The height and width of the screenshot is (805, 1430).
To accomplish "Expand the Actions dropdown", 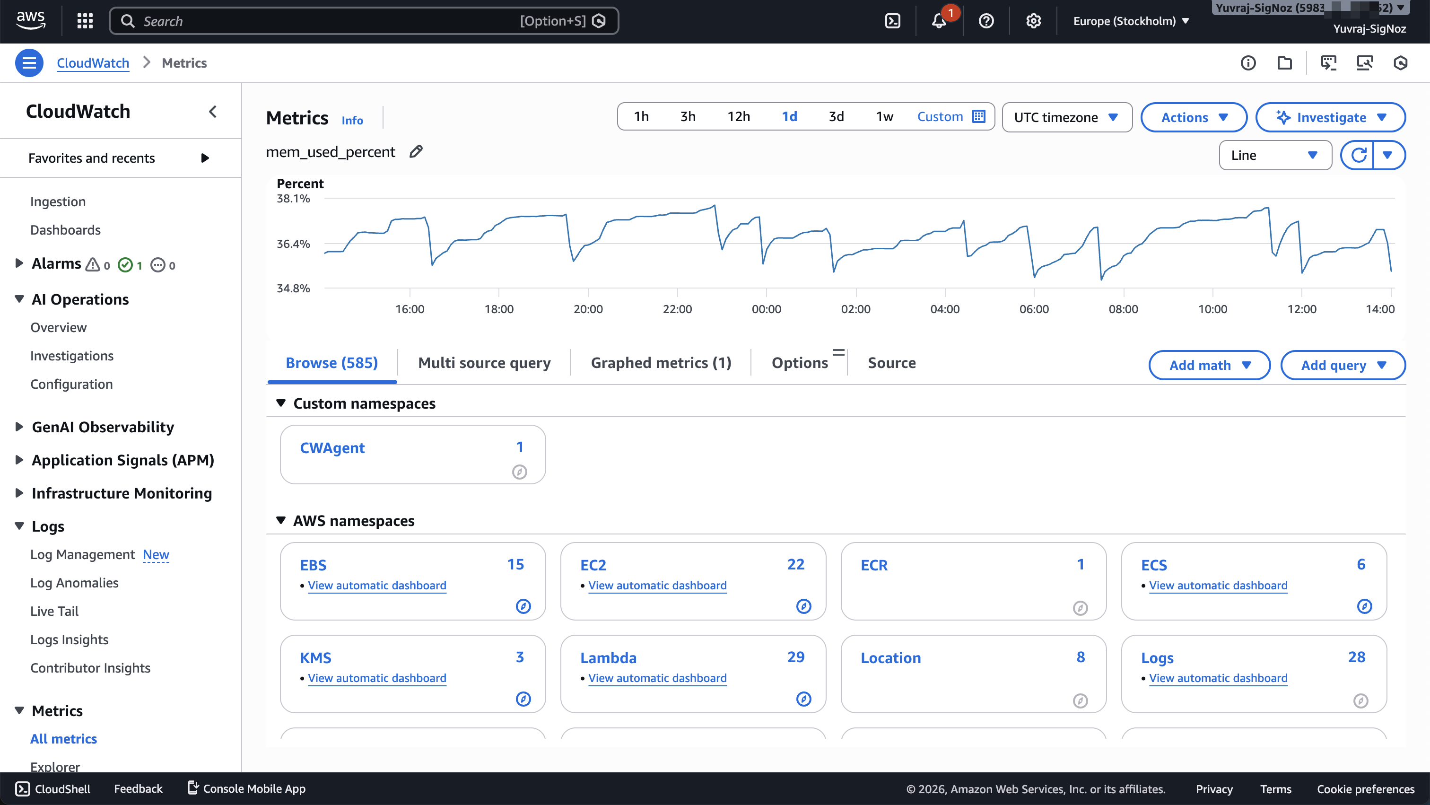I will (1194, 117).
